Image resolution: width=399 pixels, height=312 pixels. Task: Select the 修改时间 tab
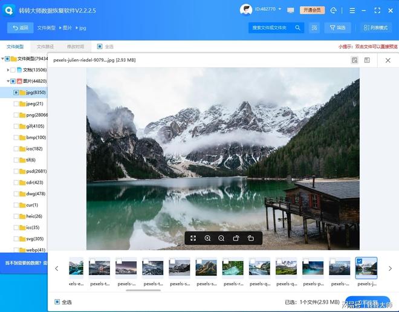click(x=76, y=47)
